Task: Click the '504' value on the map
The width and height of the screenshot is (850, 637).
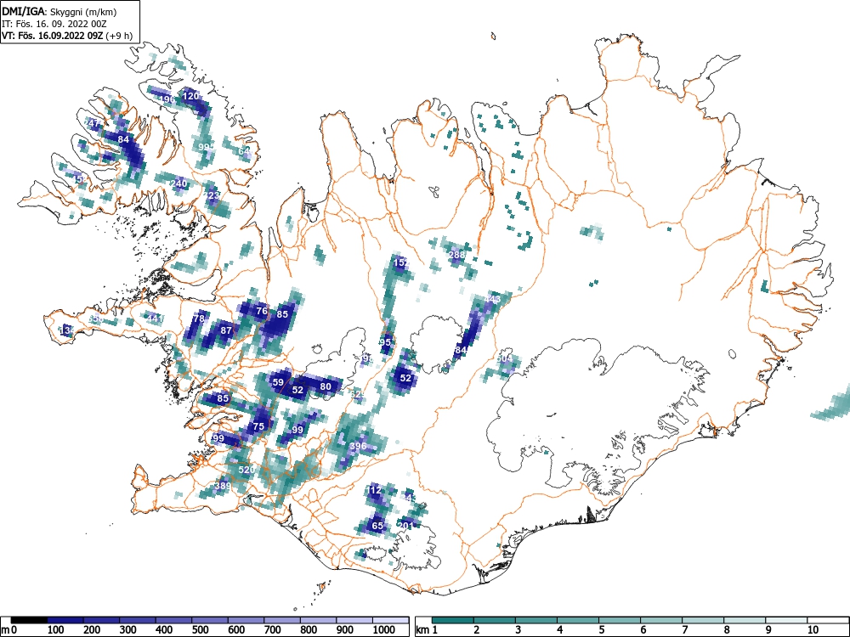Action: tap(504, 359)
